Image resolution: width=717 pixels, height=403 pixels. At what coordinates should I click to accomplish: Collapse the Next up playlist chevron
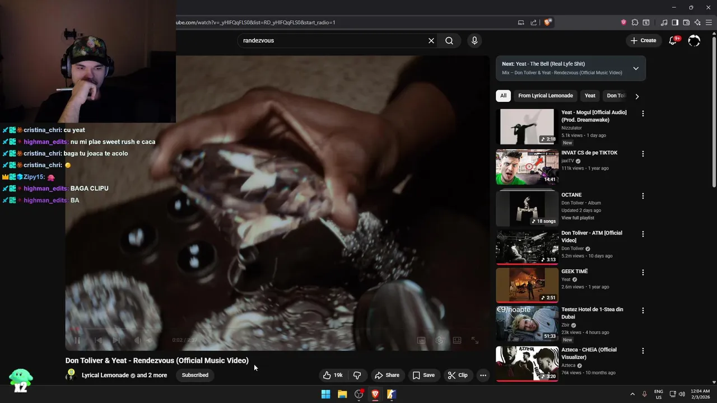(x=636, y=68)
